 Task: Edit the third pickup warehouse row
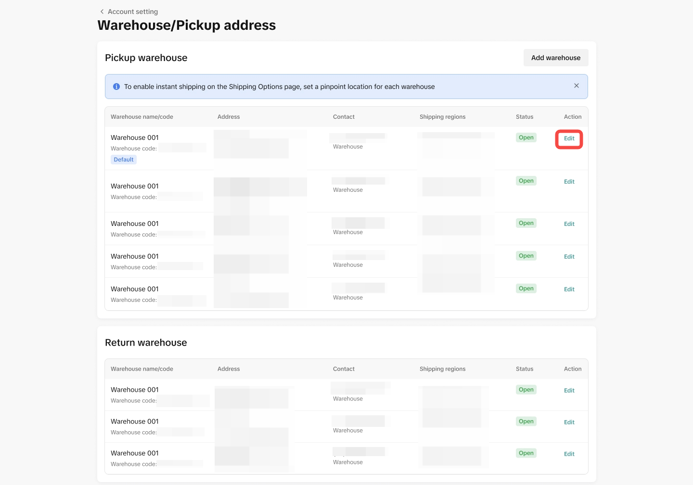(x=569, y=224)
